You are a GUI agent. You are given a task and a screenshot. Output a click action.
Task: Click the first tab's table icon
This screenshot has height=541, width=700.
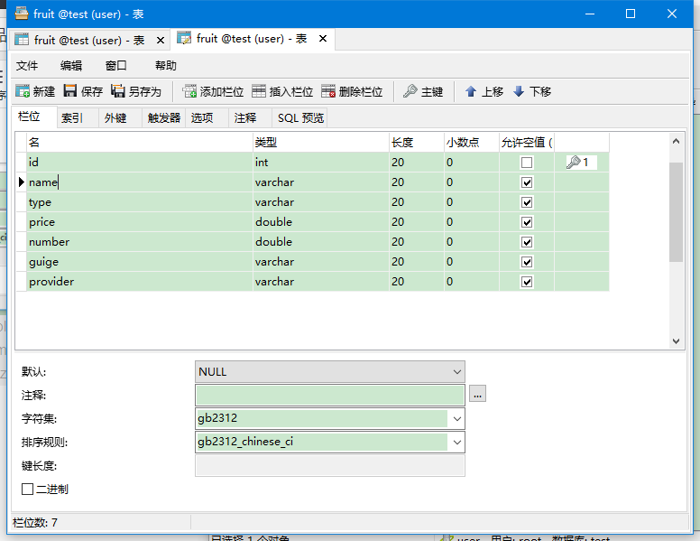(x=22, y=40)
